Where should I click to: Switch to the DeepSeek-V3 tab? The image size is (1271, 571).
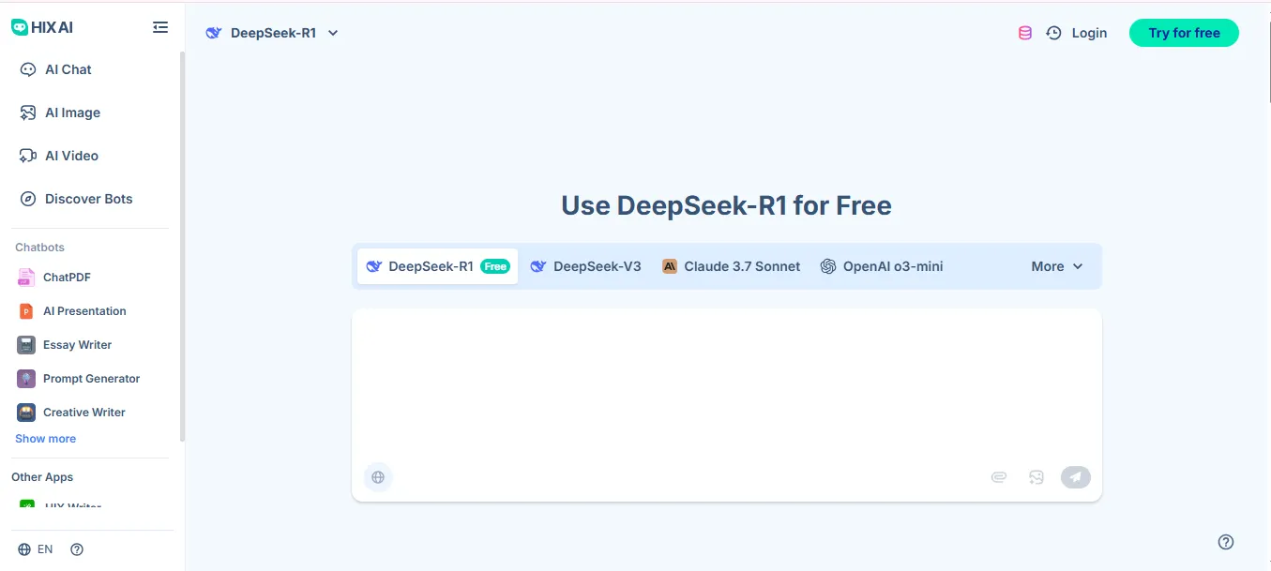click(586, 266)
